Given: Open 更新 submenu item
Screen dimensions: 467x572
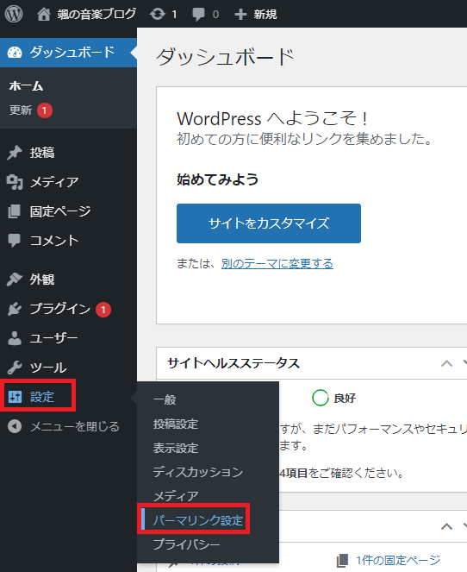Looking at the screenshot, I should tap(21, 110).
